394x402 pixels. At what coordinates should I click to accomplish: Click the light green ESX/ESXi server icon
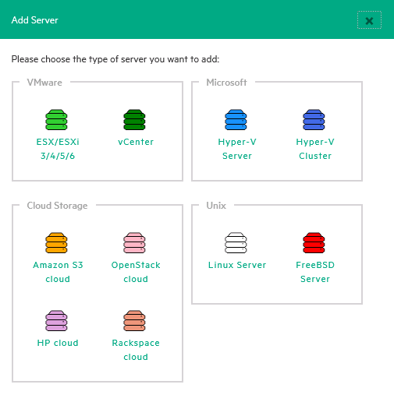coord(56,120)
